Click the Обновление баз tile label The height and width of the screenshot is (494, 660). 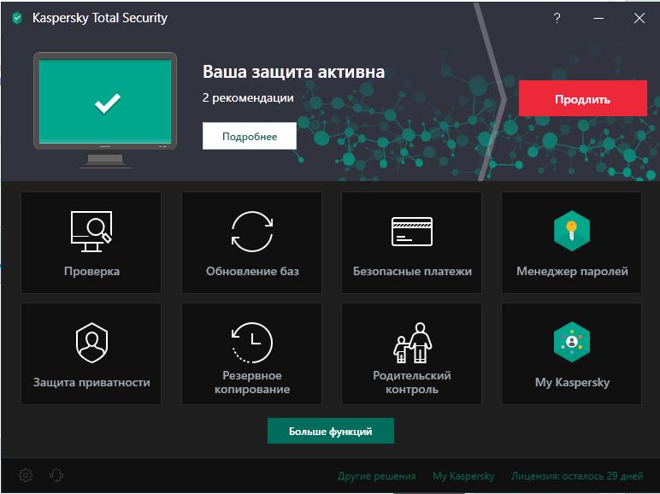(x=252, y=272)
